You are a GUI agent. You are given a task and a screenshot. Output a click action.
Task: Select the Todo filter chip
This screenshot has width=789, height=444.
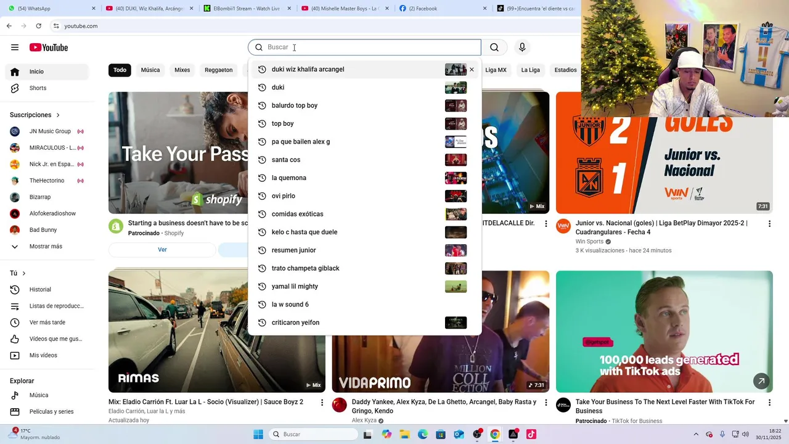(120, 70)
